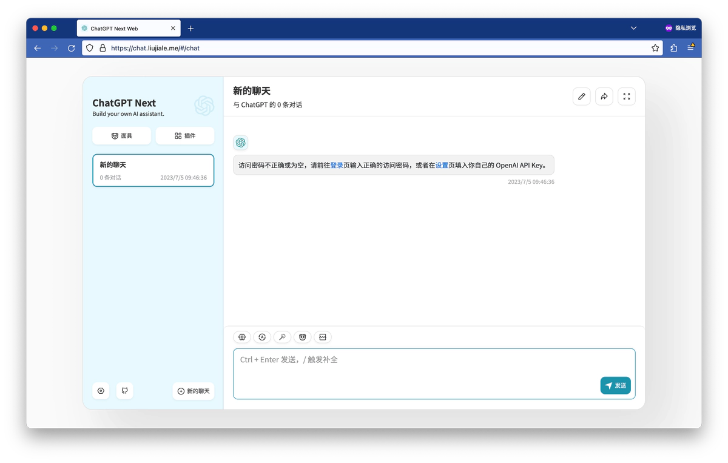Open the hexagon settings icon in sidebar
The width and height of the screenshot is (728, 463).
(101, 391)
